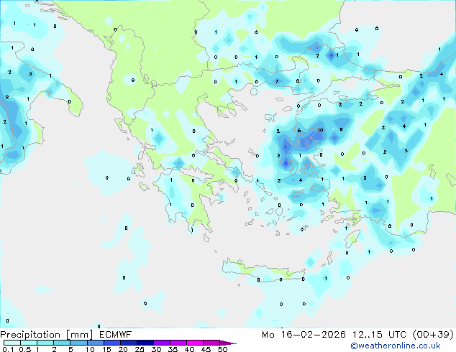Click legend tick label '40'
Screen dimensions: 456x352
point(189,349)
